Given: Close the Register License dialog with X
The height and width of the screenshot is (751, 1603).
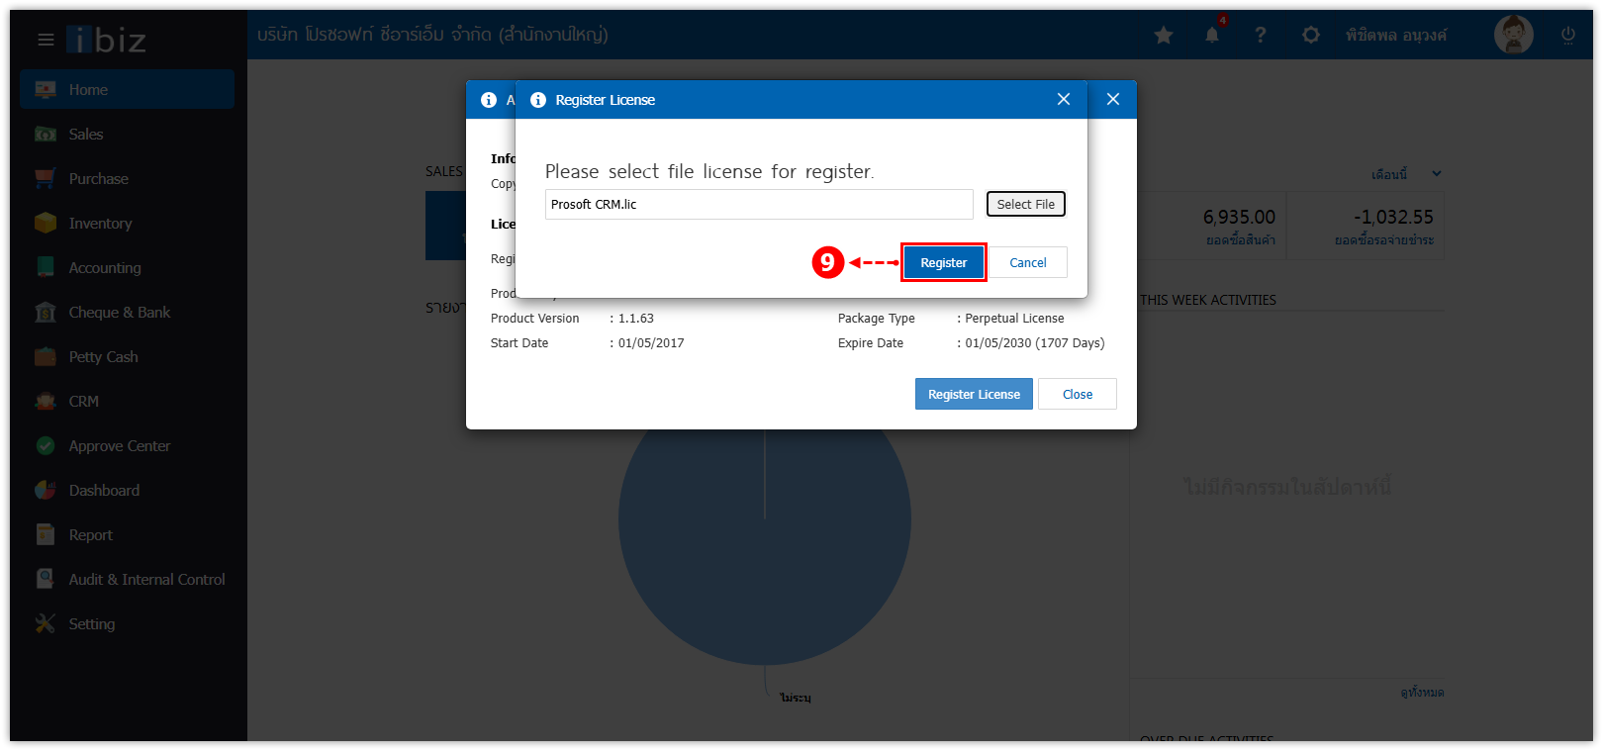Looking at the screenshot, I should [x=1064, y=99].
